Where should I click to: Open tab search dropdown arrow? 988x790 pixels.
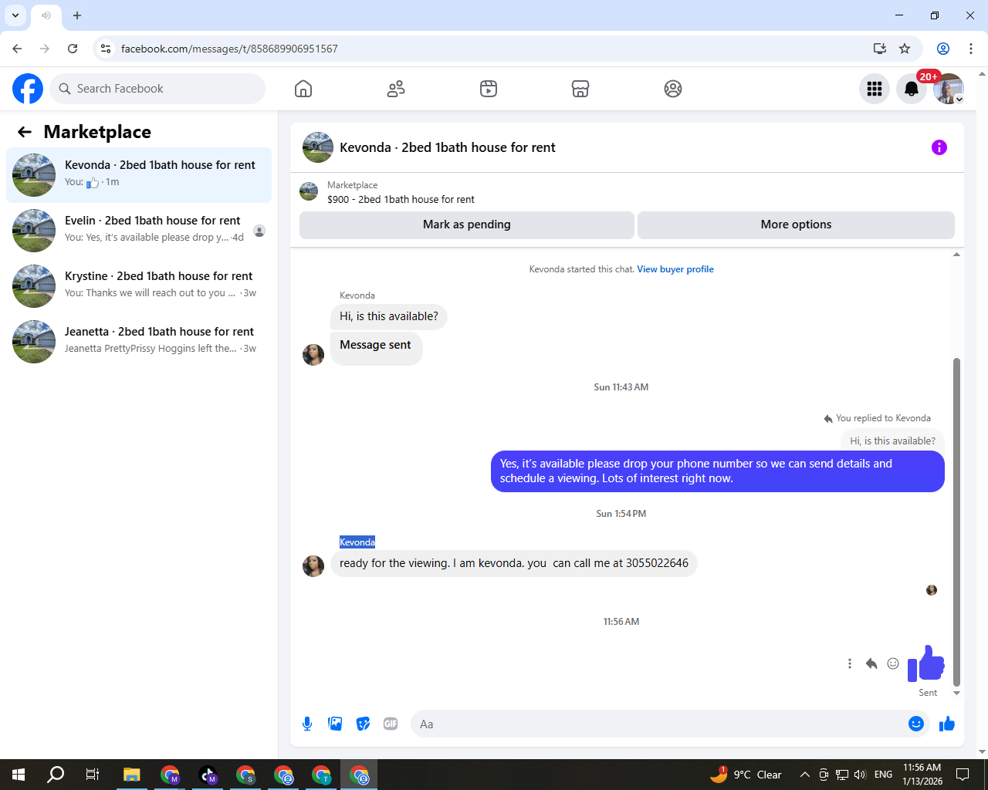point(15,15)
